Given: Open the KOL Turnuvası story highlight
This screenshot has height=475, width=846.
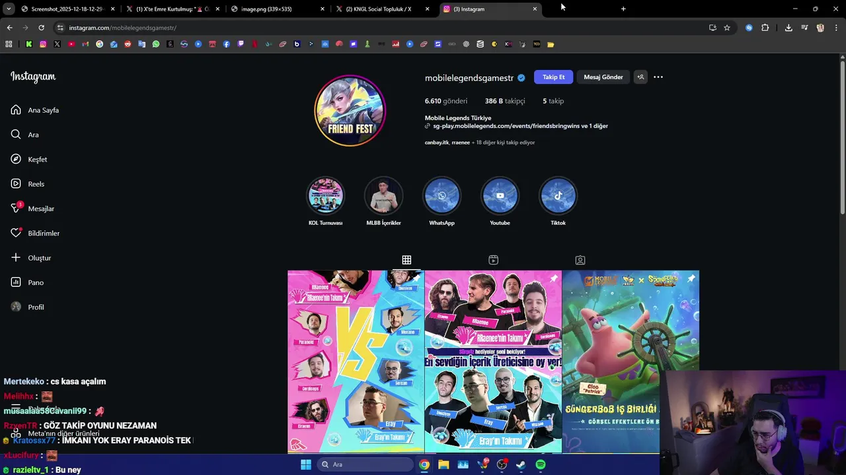Looking at the screenshot, I should click(x=325, y=195).
